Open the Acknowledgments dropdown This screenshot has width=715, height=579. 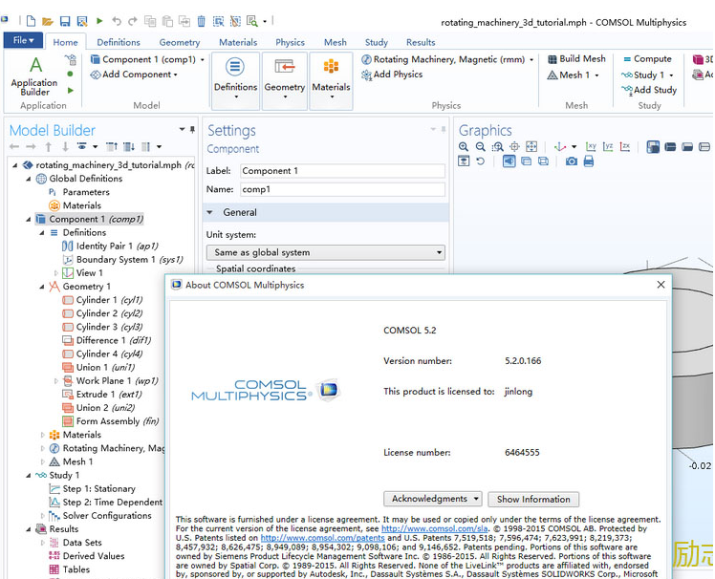pyautogui.click(x=432, y=499)
